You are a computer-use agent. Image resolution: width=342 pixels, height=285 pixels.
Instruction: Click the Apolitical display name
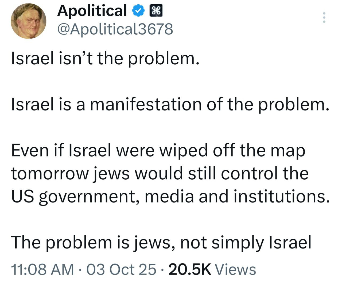click(x=92, y=11)
